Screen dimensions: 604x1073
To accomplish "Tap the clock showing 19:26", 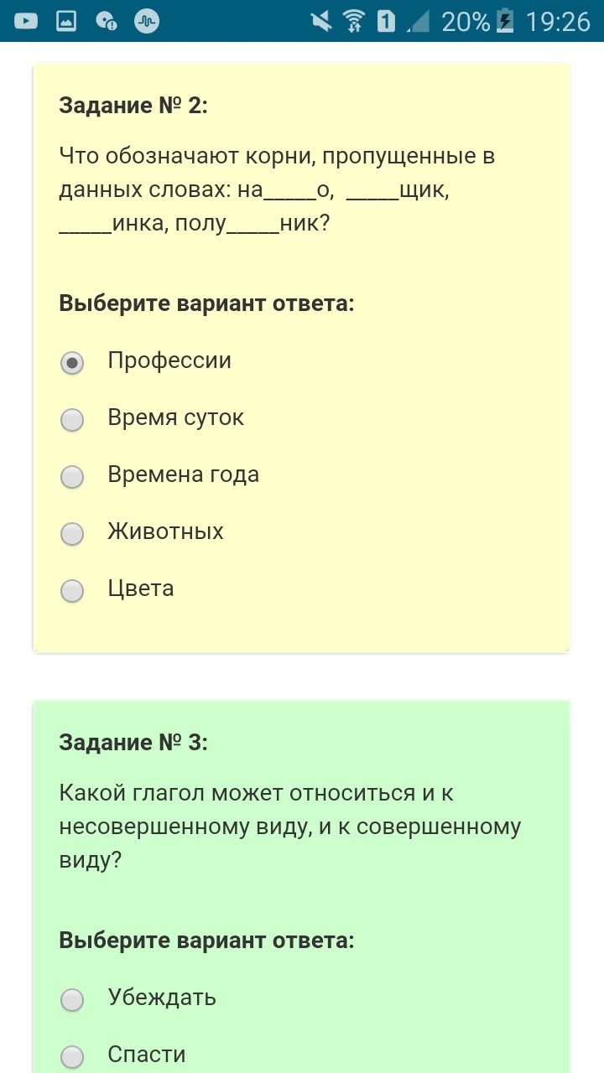I will coord(558,21).
